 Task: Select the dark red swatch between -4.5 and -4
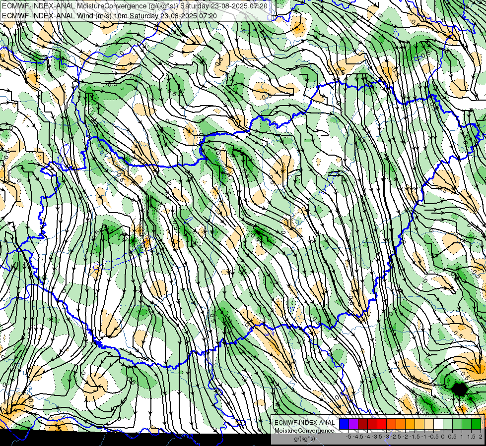(363, 424)
